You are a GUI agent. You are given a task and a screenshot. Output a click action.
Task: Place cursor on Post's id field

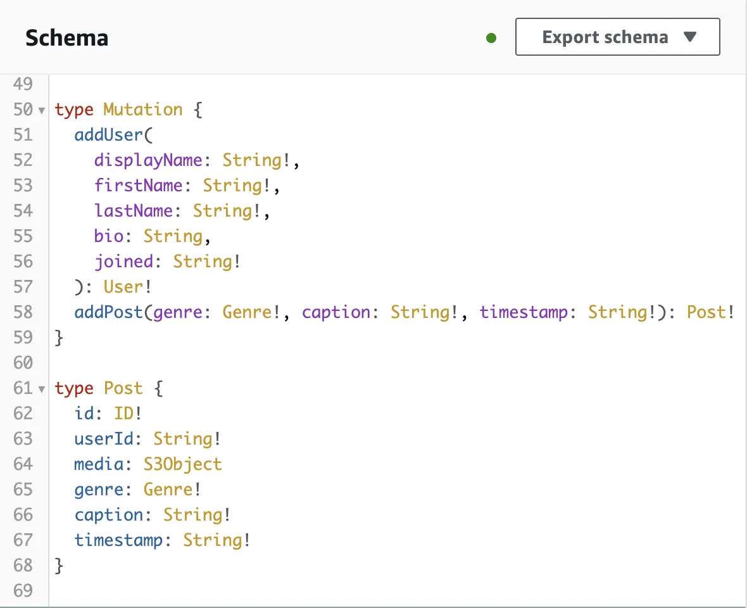tap(84, 414)
